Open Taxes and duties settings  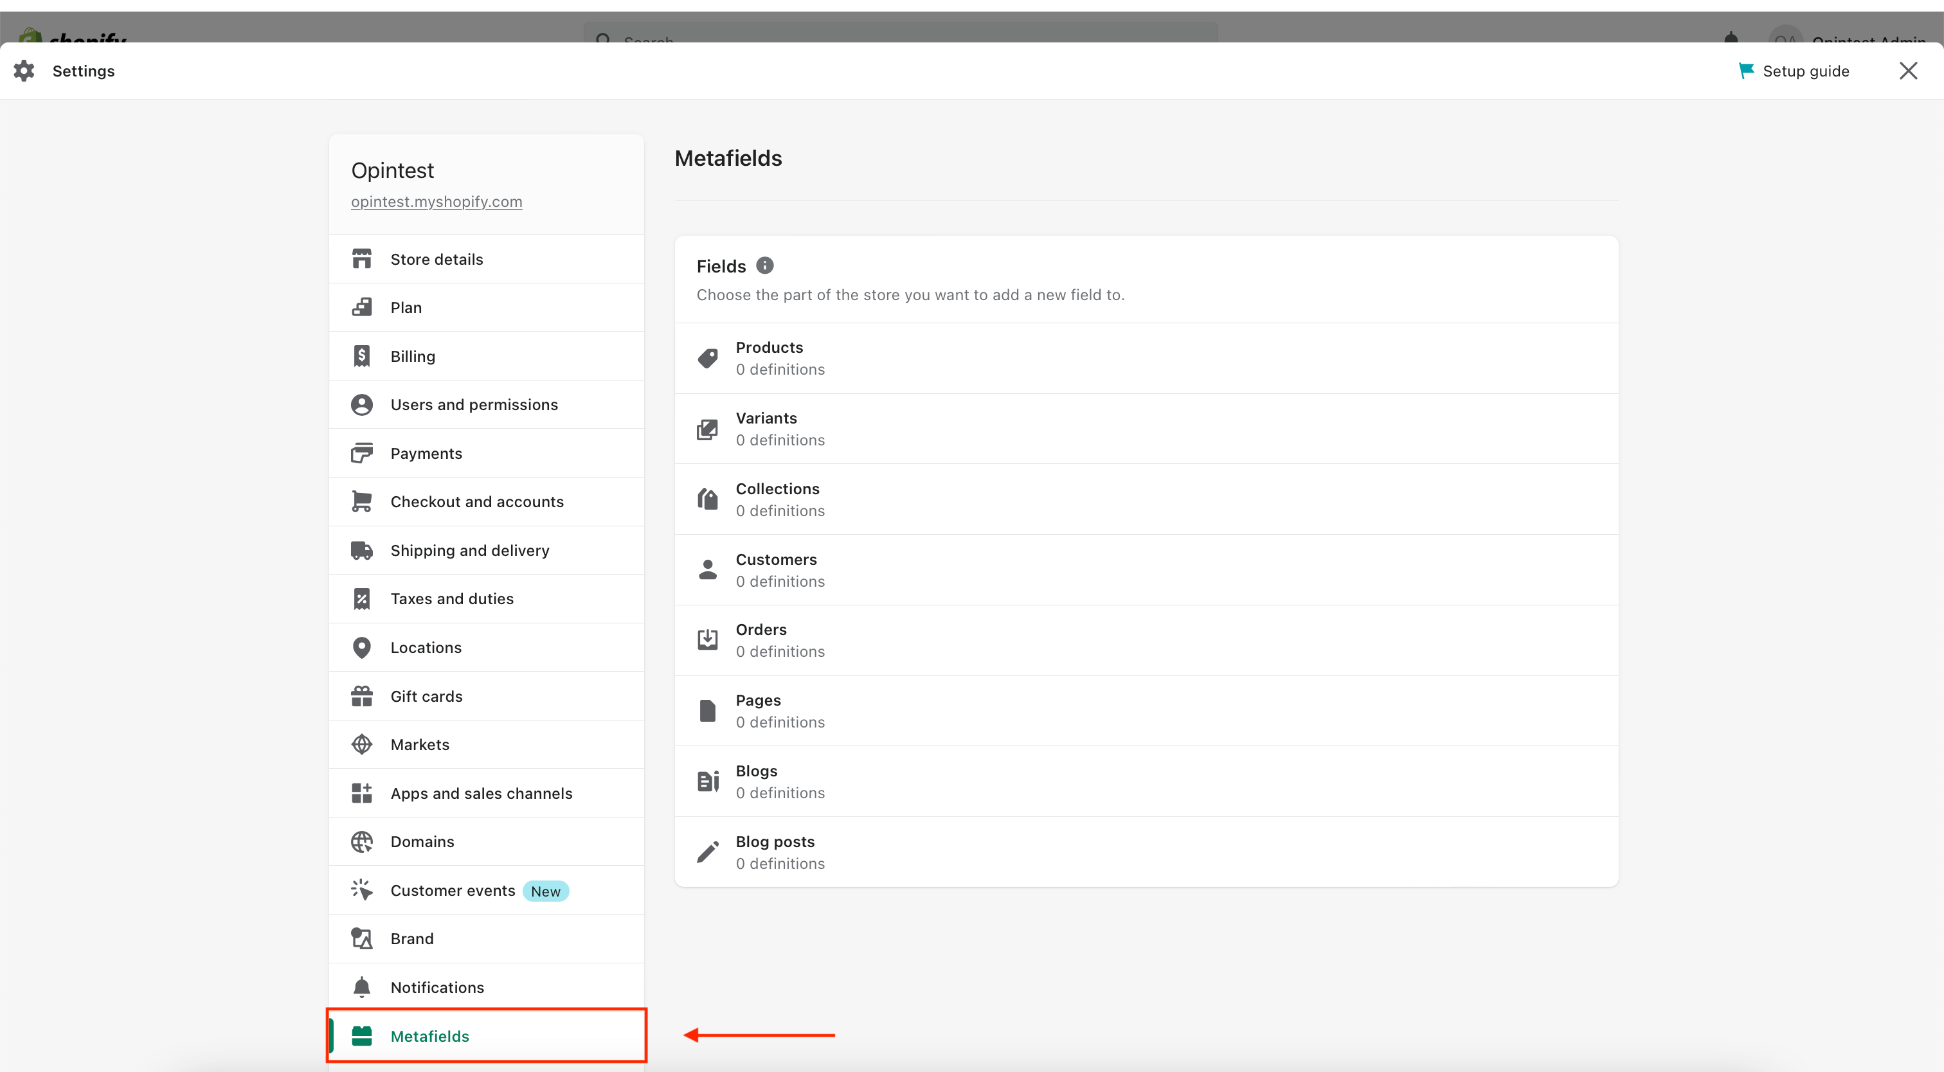pos(486,598)
